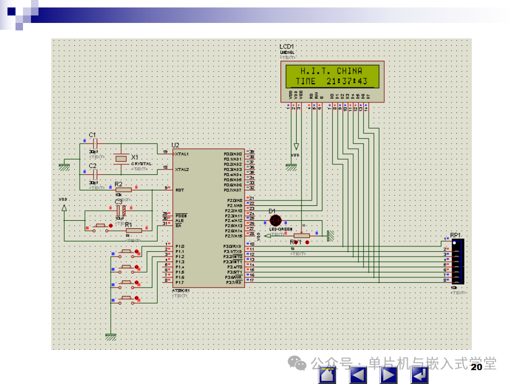Click the P3.1/TXD pin label
Image resolution: width=513 pixels, height=384 pixels.
click(x=232, y=251)
